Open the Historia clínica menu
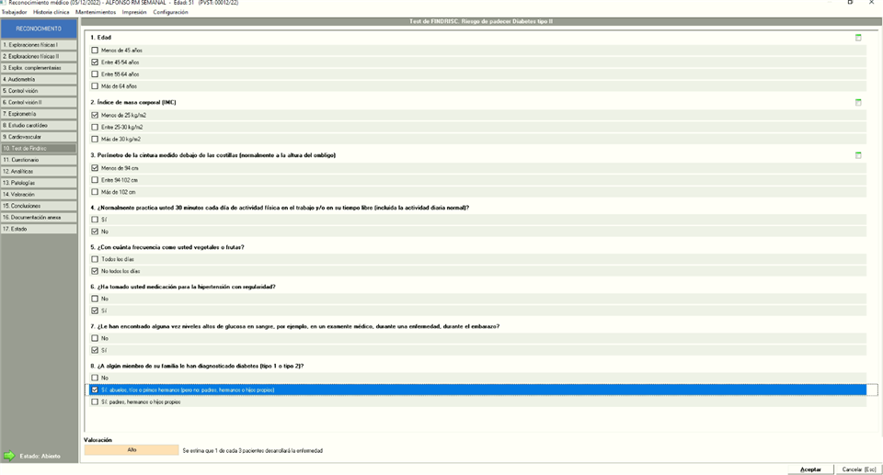Image resolution: width=883 pixels, height=475 pixels. coord(51,12)
